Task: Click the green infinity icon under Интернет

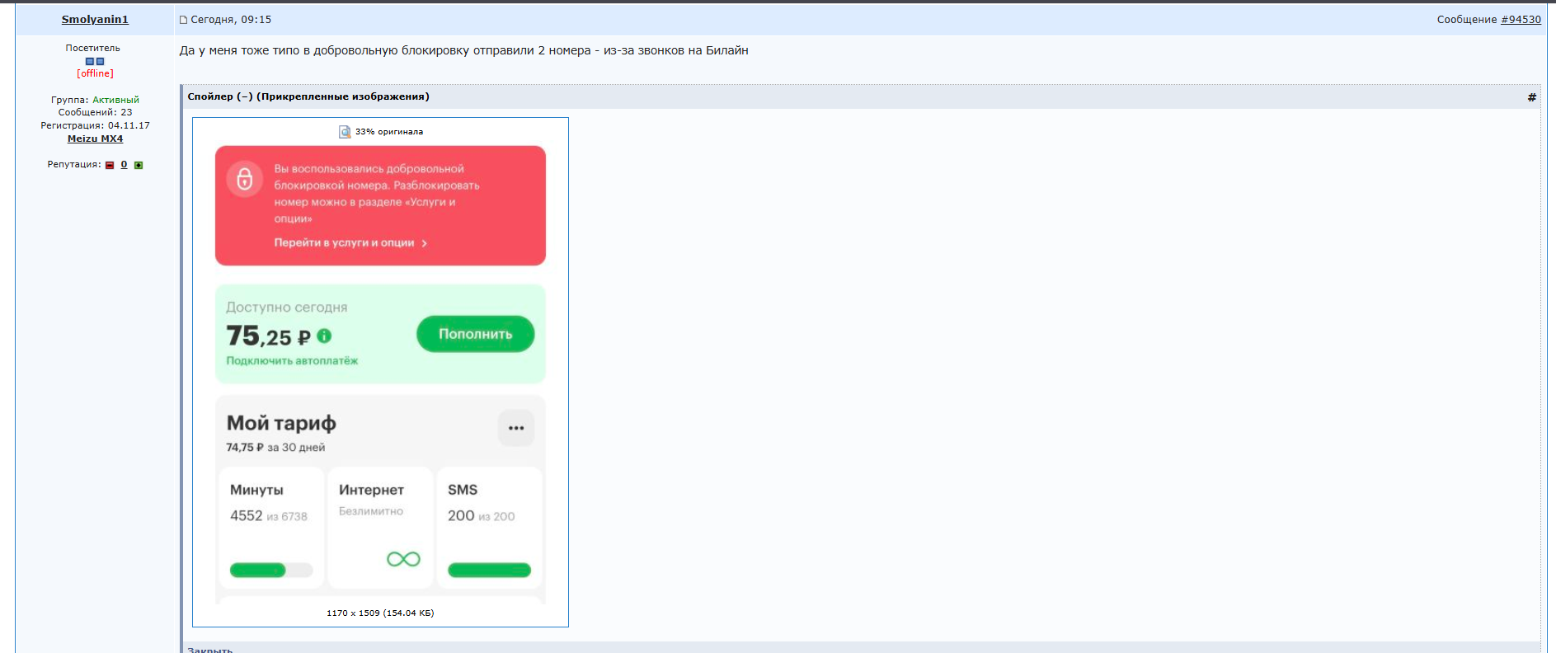Action: (x=403, y=559)
